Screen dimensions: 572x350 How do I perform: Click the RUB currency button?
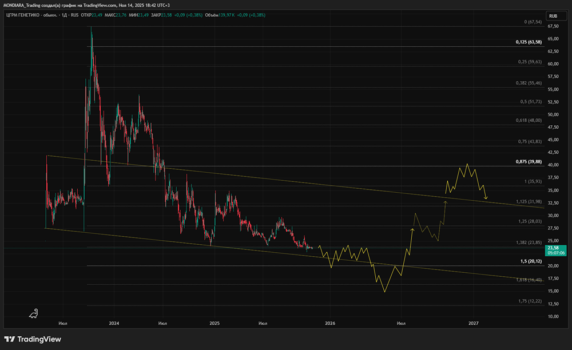point(553,15)
